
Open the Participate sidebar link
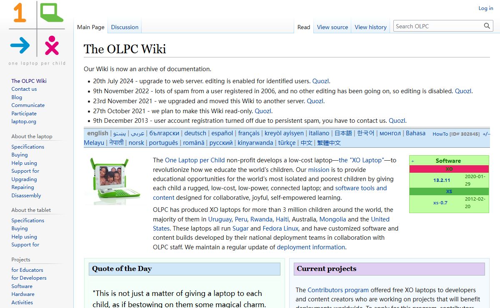click(x=24, y=113)
